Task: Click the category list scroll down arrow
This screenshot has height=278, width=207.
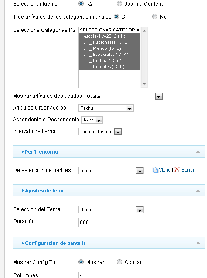Action: click(x=144, y=84)
